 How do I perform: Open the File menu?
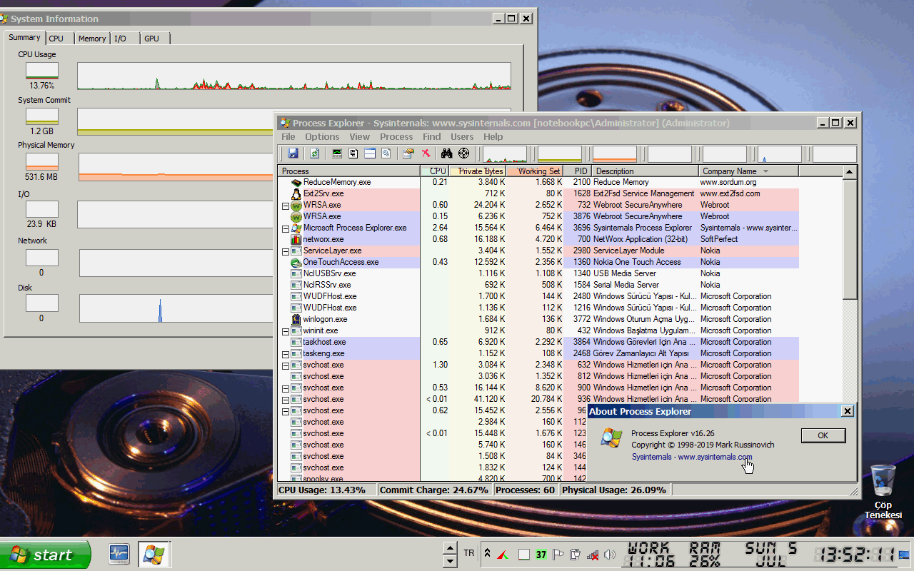point(288,136)
